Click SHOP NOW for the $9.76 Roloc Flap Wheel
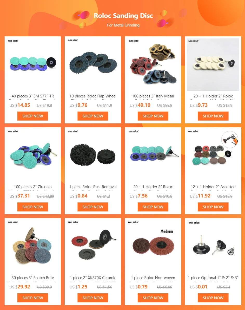Image resolution: width=245 pixels, height=310 pixels. 93,116
